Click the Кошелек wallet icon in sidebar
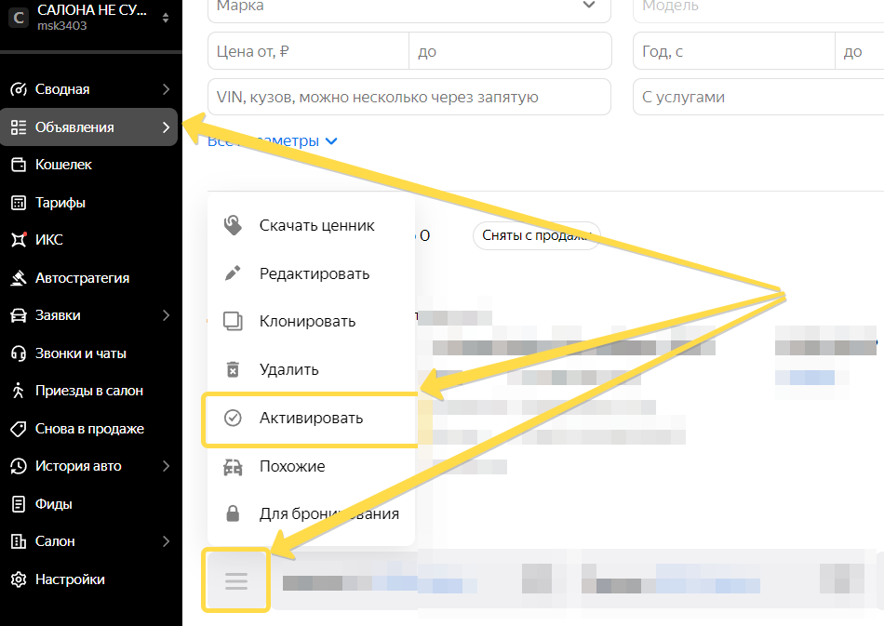884x626 pixels. 18,165
